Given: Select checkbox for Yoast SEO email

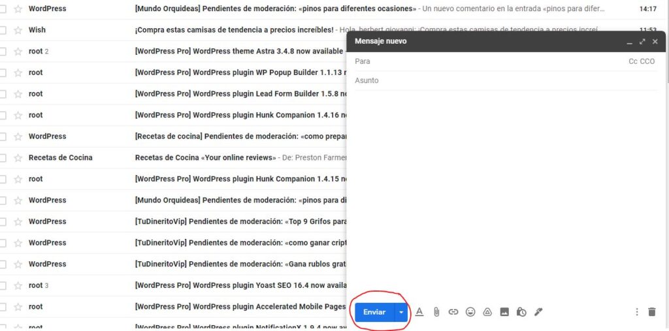Looking at the screenshot, I should pos(3,286).
